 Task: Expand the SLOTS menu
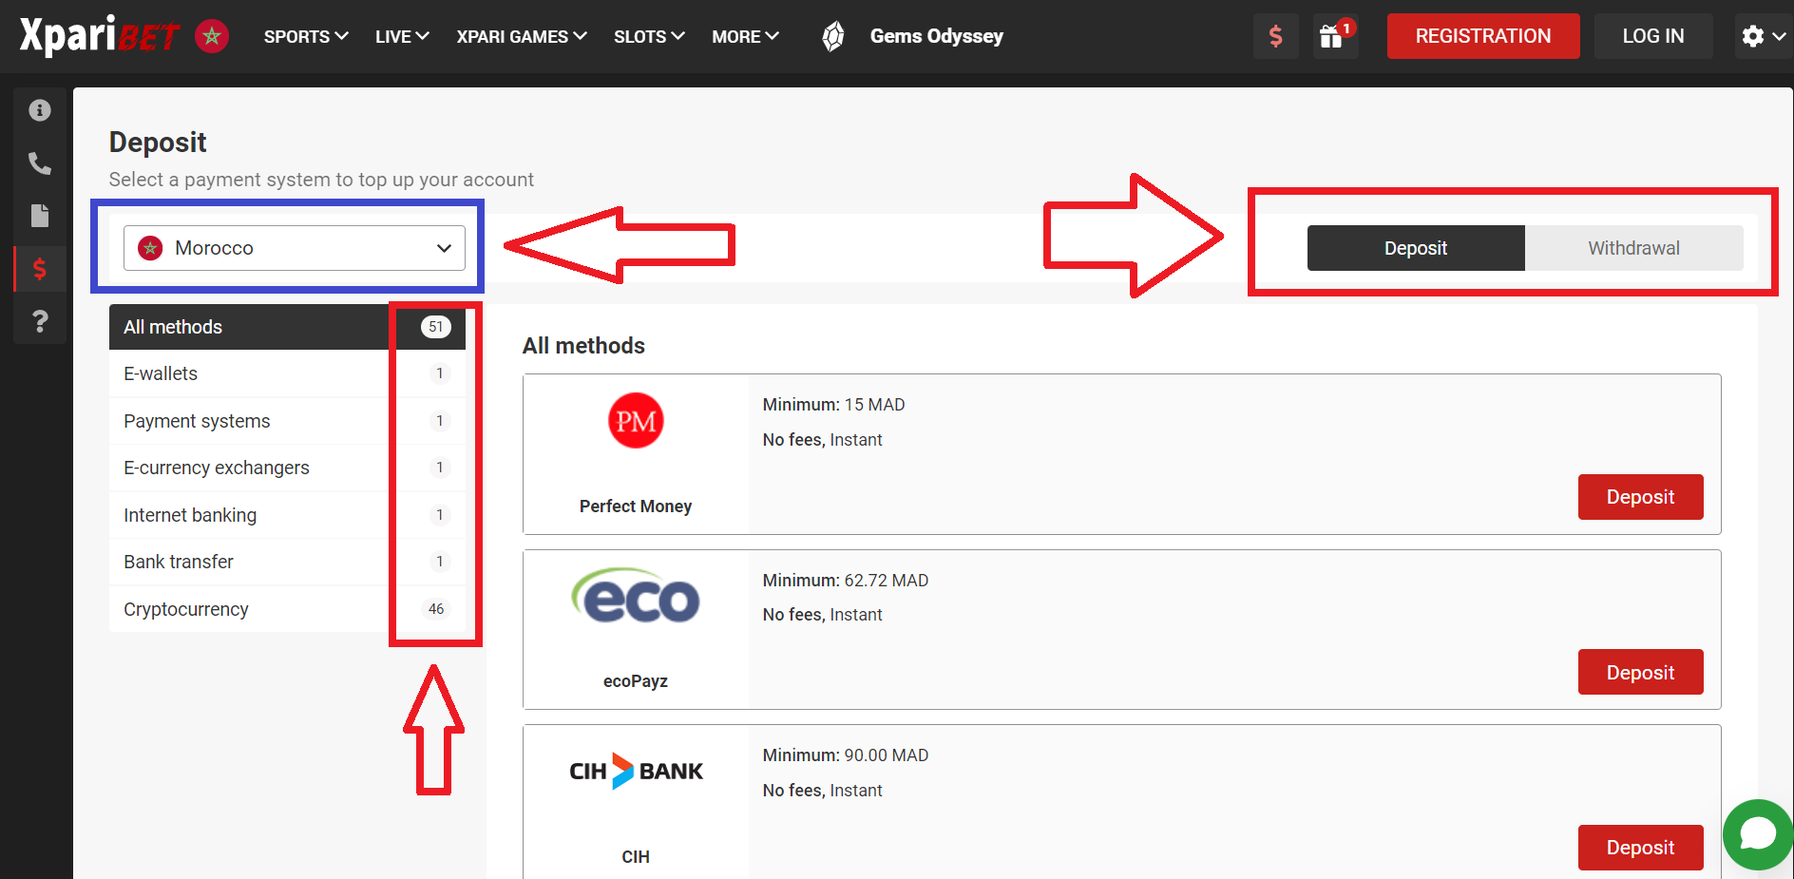[649, 36]
